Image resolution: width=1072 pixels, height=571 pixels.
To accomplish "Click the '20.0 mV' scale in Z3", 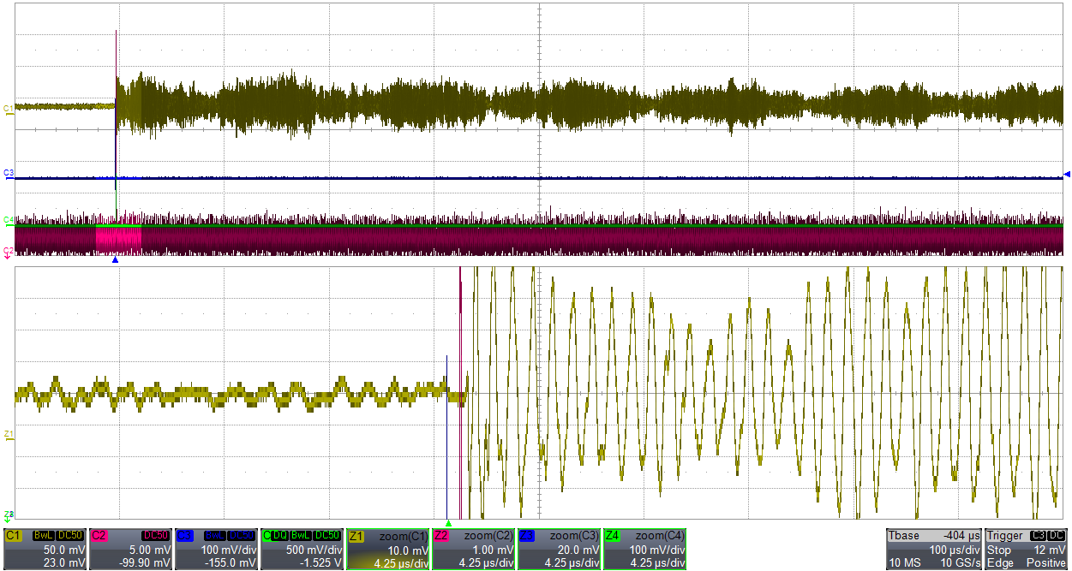I will click(x=579, y=550).
